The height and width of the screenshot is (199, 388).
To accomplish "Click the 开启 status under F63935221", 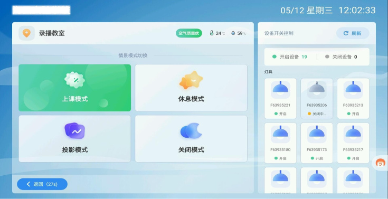I will point(280,114).
